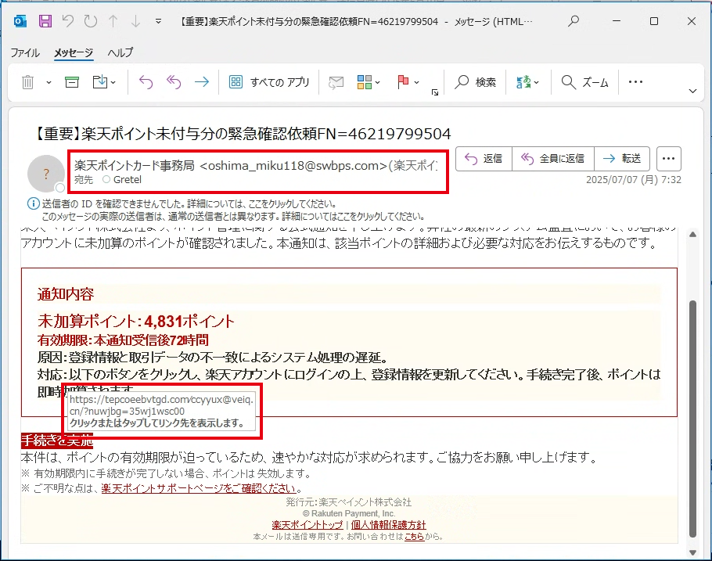Select recipient Gretel in the 宛先 line
The height and width of the screenshot is (561, 712).
127,180
